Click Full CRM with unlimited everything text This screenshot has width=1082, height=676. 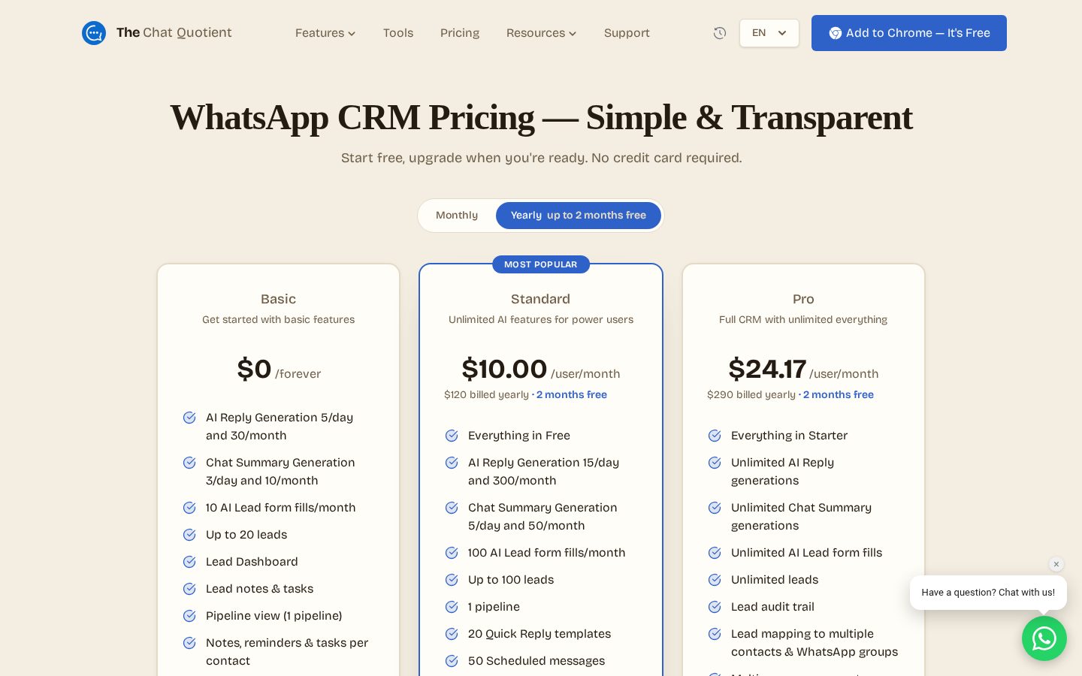pos(803,320)
